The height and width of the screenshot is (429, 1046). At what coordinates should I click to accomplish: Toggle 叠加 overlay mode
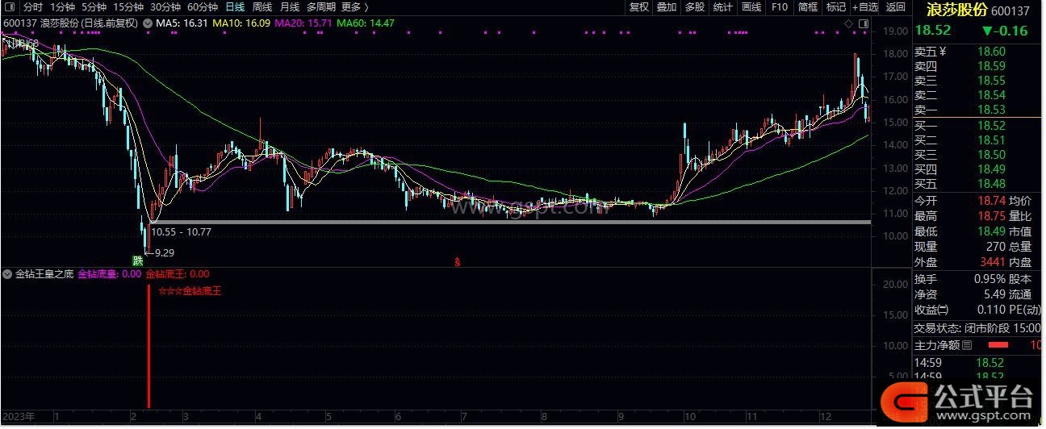pyautogui.click(x=667, y=7)
